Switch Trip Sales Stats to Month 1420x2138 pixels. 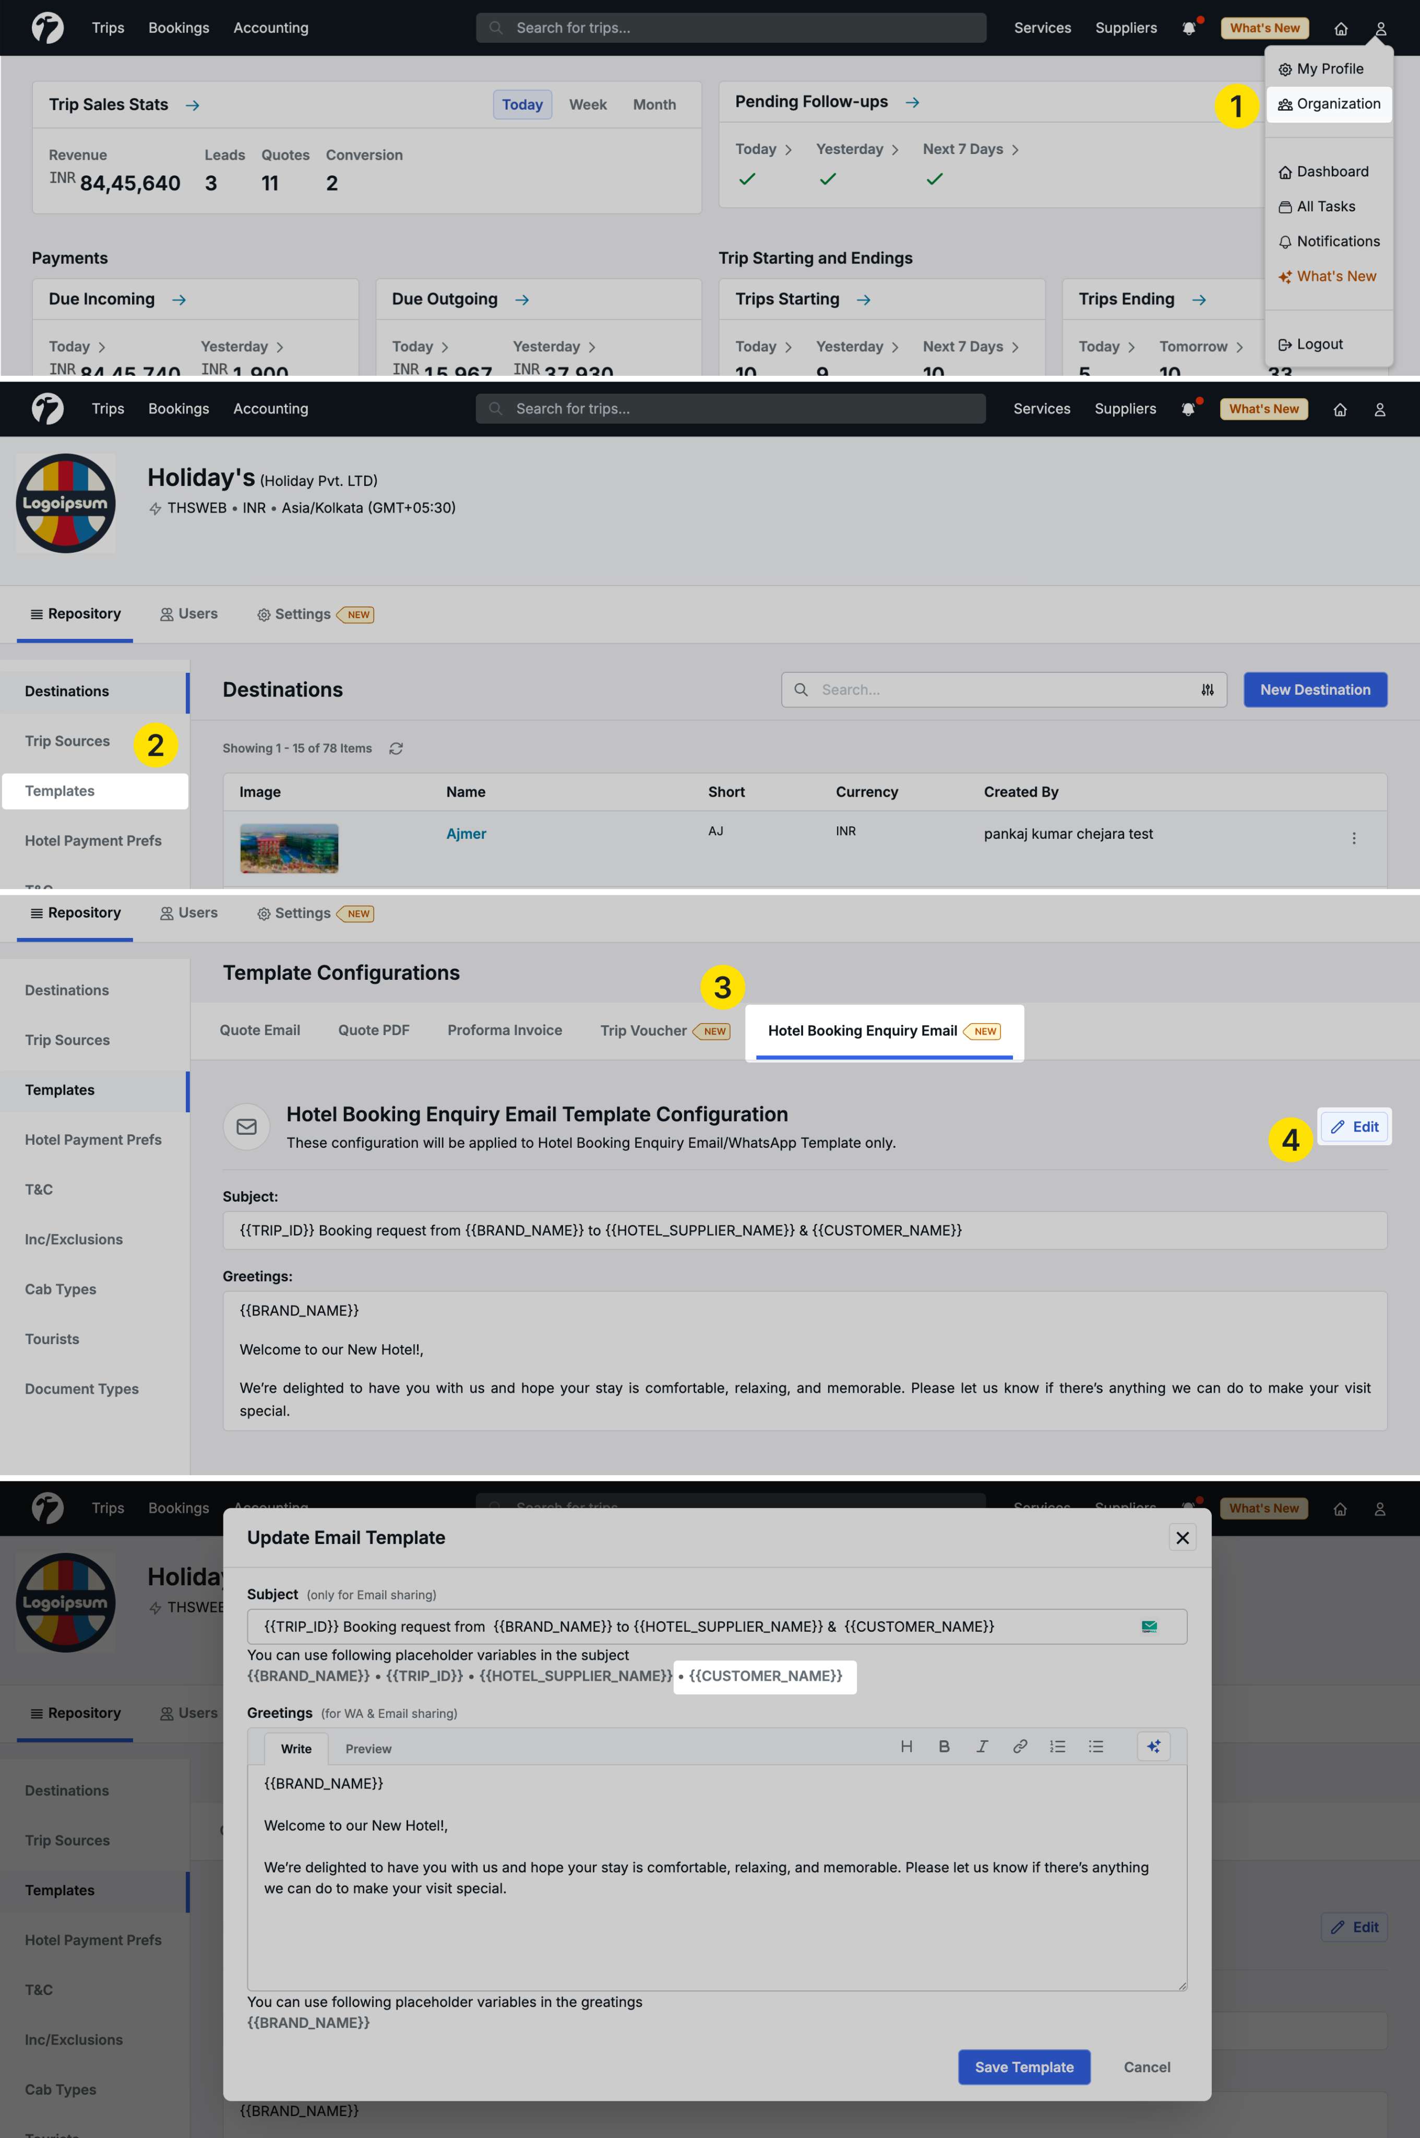pos(654,104)
